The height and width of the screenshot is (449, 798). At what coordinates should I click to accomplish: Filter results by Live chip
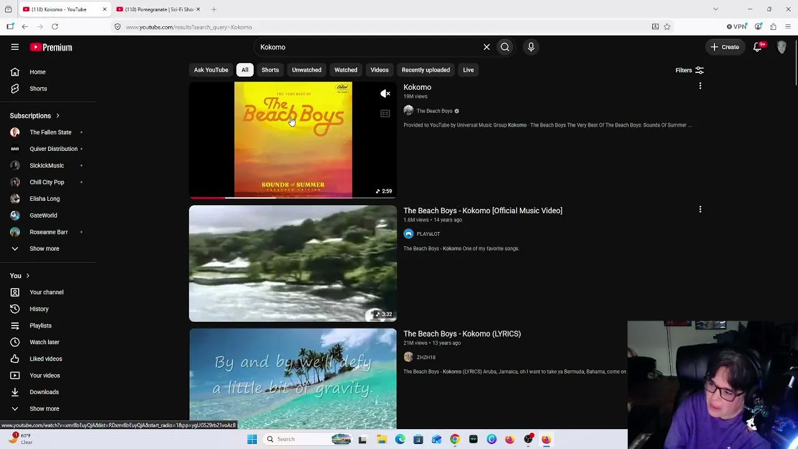(x=468, y=70)
